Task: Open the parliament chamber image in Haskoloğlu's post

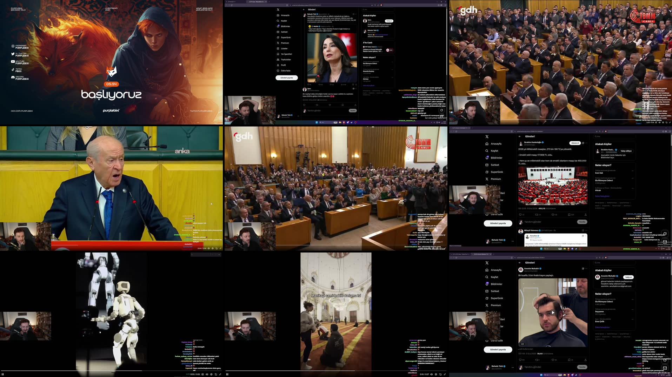Action: pyautogui.click(x=553, y=186)
